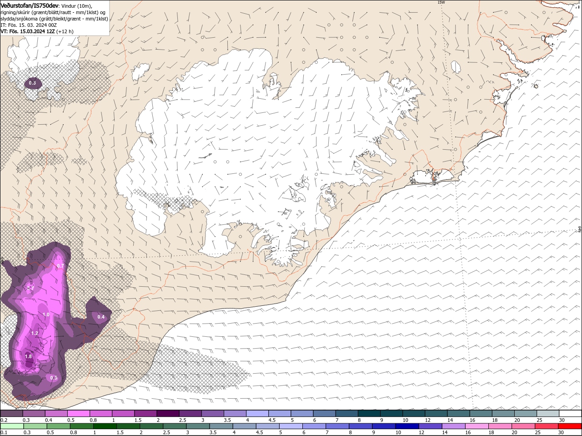Click the 1.0 precipitation value on the map
This screenshot has height=436, width=582.
click(x=46, y=314)
